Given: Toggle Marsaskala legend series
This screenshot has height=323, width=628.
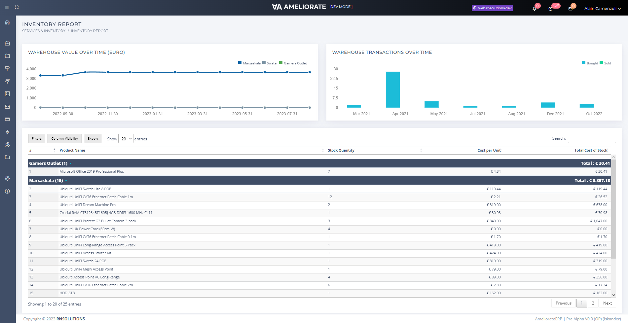Looking at the screenshot, I should pos(249,63).
